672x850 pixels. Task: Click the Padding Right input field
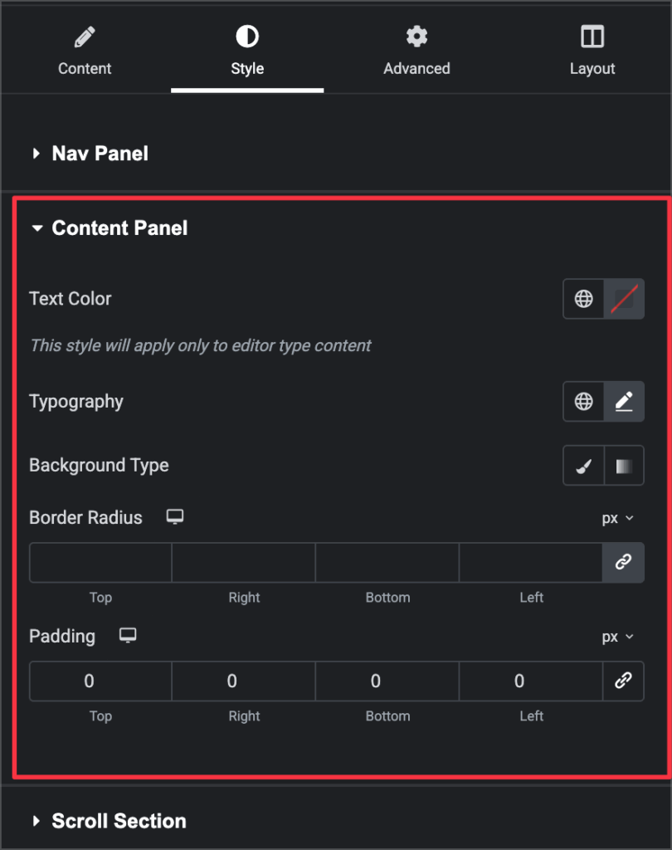tap(244, 681)
